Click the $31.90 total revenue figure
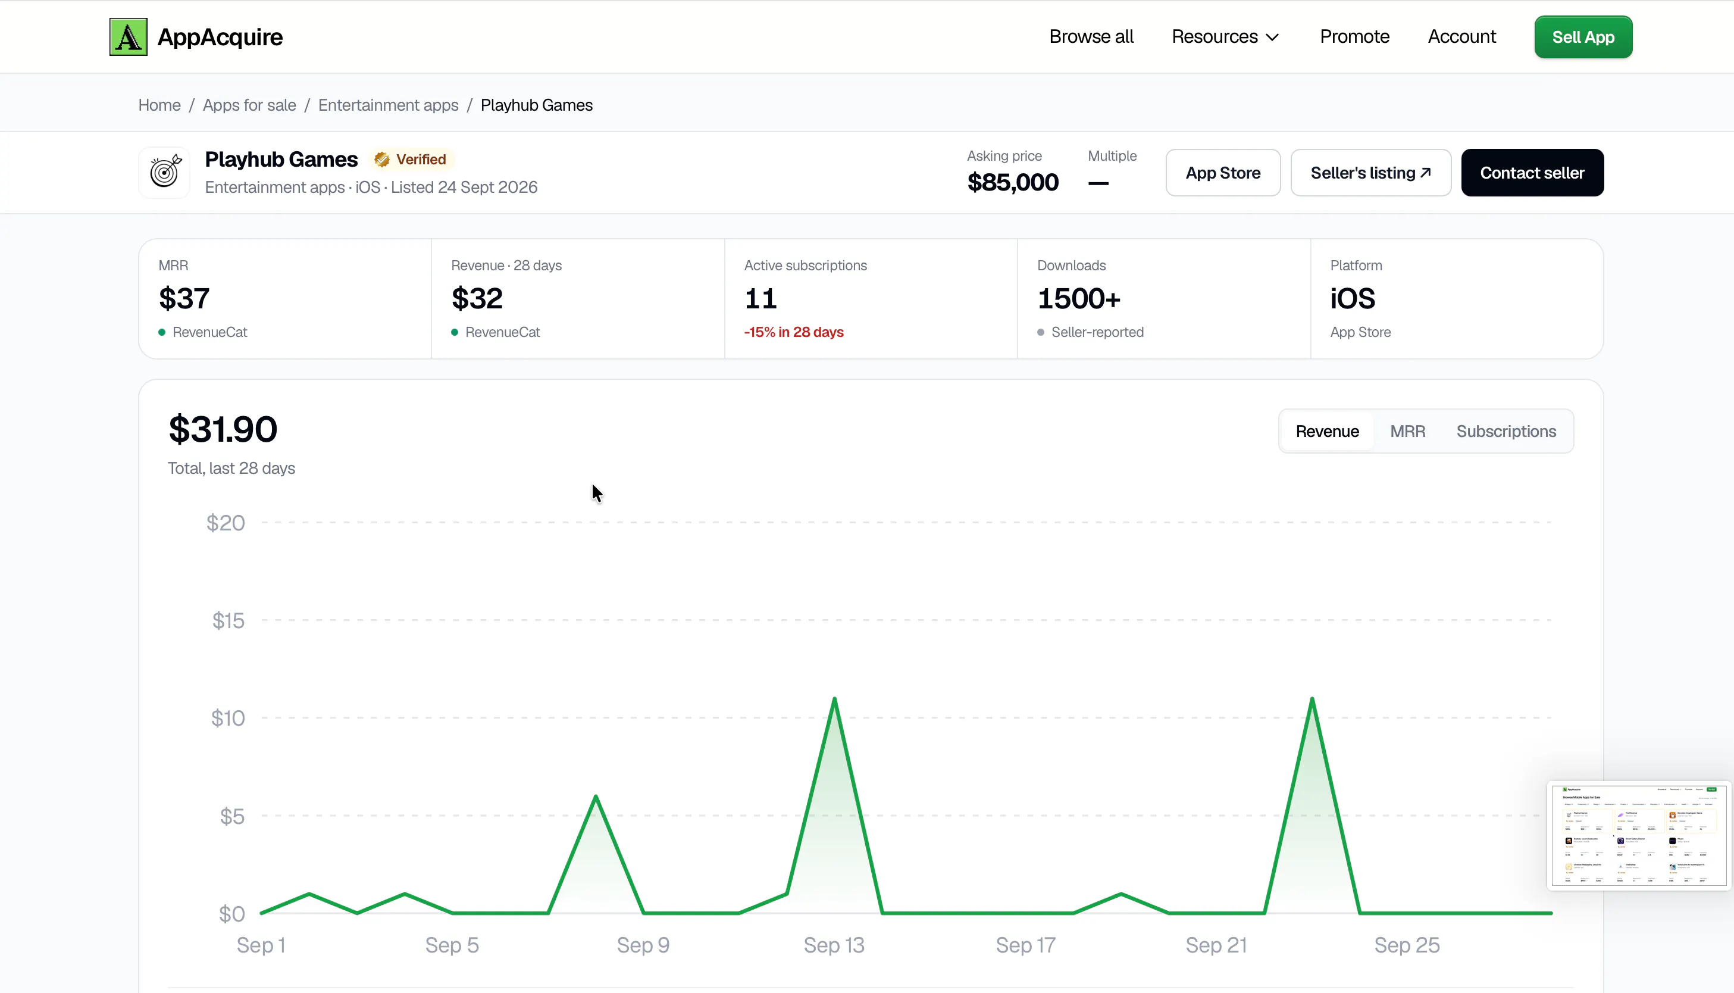 [x=223, y=429]
